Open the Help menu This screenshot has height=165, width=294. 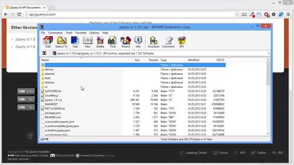(105, 33)
